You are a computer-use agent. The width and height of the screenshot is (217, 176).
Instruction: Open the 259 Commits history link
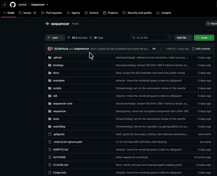coord(201,49)
